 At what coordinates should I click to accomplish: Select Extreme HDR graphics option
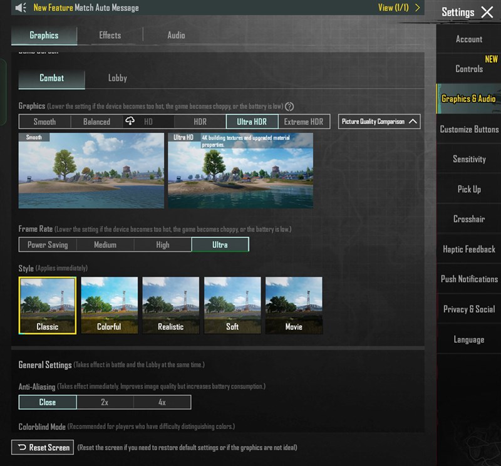(x=304, y=122)
